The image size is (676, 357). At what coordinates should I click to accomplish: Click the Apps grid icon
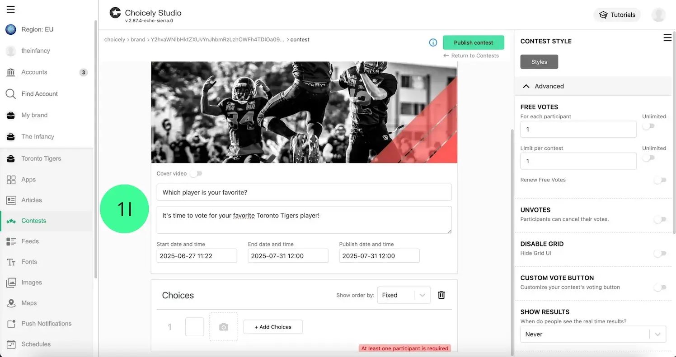[x=11, y=180]
